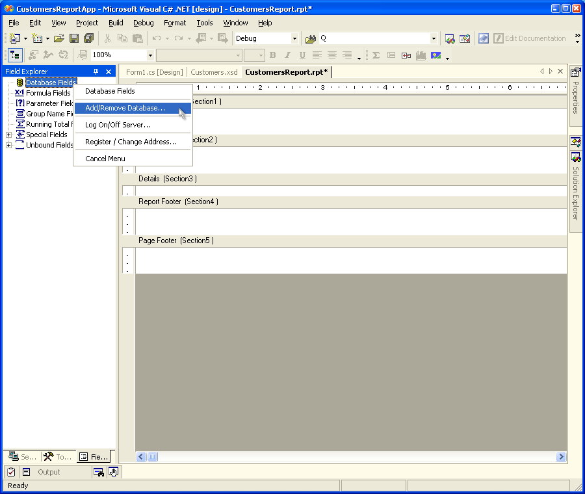Click the Add New Item toolbar icon

(37, 39)
